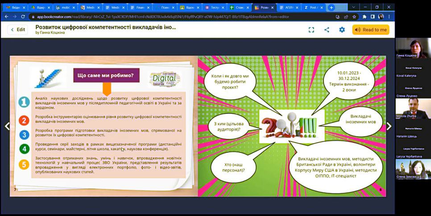Click the green numbered circle 4
This screenshot has height=216, width=431.
pyautogui.click(x=24, y=149)
